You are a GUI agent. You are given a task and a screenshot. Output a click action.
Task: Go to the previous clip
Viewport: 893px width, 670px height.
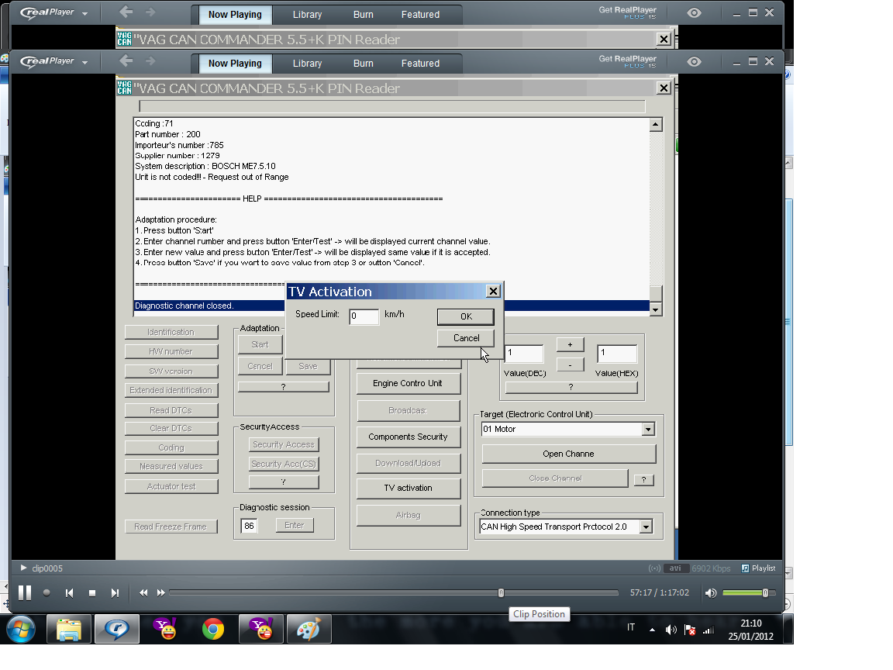[69, 593]
